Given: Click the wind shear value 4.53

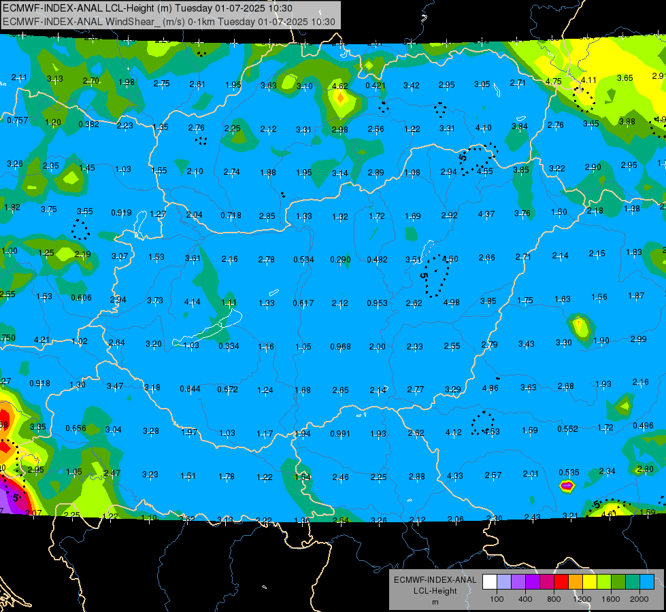Looking at the screenshot, I should pos(491,432).
